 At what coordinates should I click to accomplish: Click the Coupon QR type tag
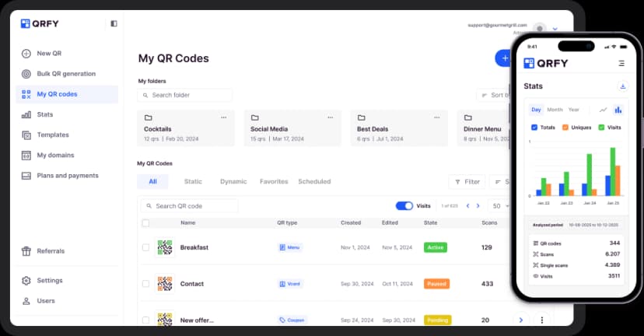pos(292,320)
